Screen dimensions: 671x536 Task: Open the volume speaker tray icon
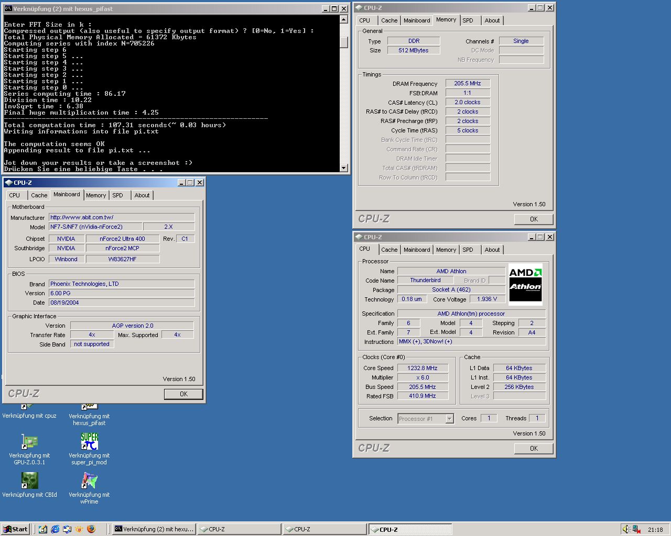click(626, 529)
